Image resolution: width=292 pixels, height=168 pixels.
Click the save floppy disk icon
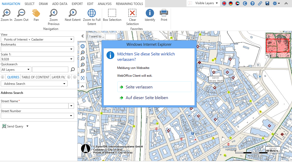267,3
